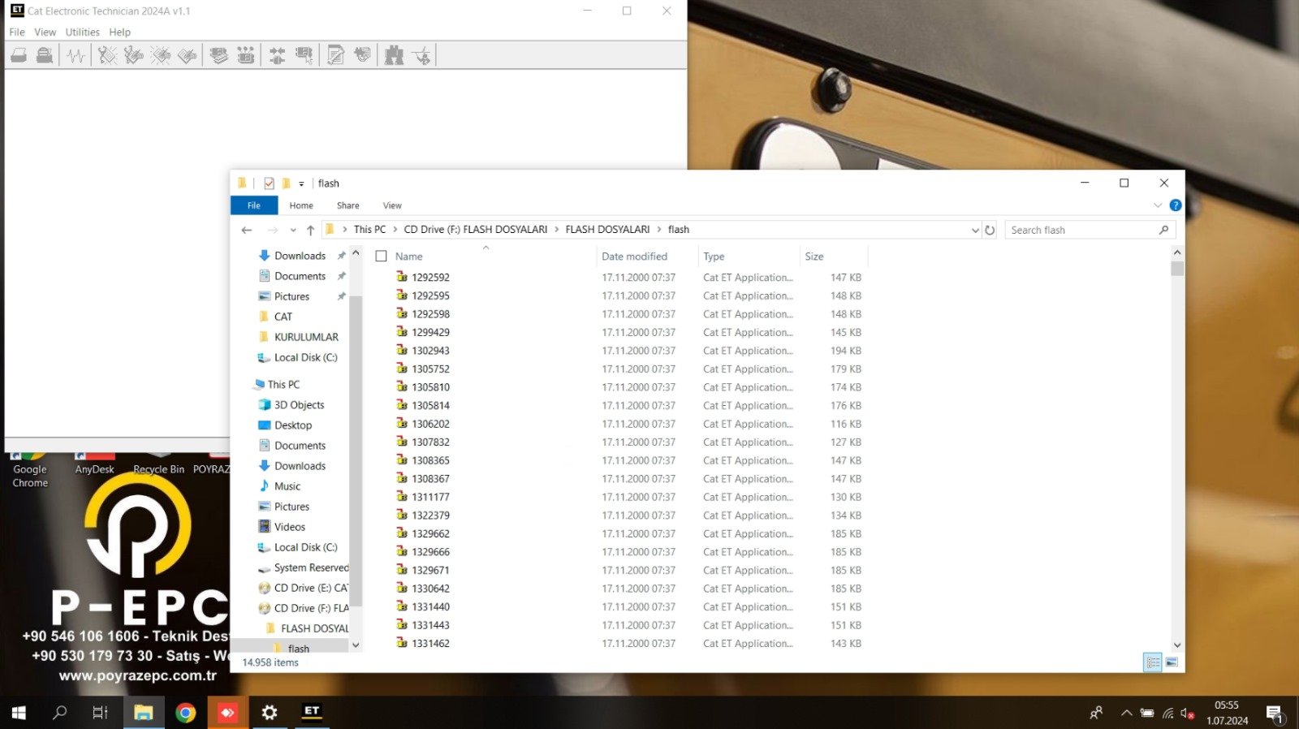Open the Settings gear on the taskbar

[x=270, y=712]
